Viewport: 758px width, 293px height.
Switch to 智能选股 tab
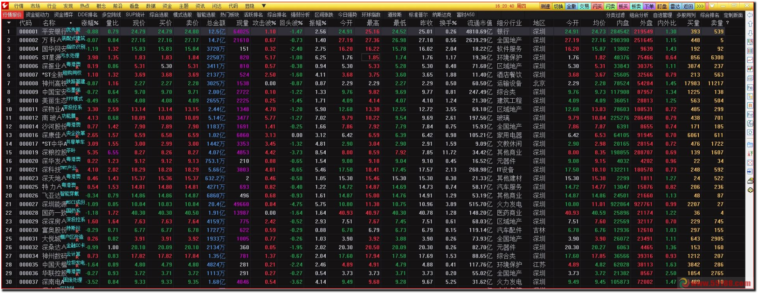[206, 15]
